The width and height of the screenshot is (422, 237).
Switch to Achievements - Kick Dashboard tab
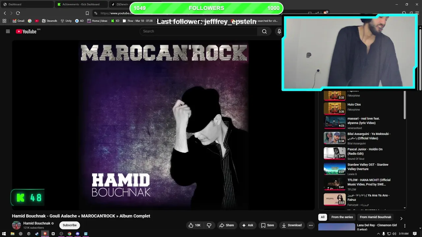(x=81, y=4)
